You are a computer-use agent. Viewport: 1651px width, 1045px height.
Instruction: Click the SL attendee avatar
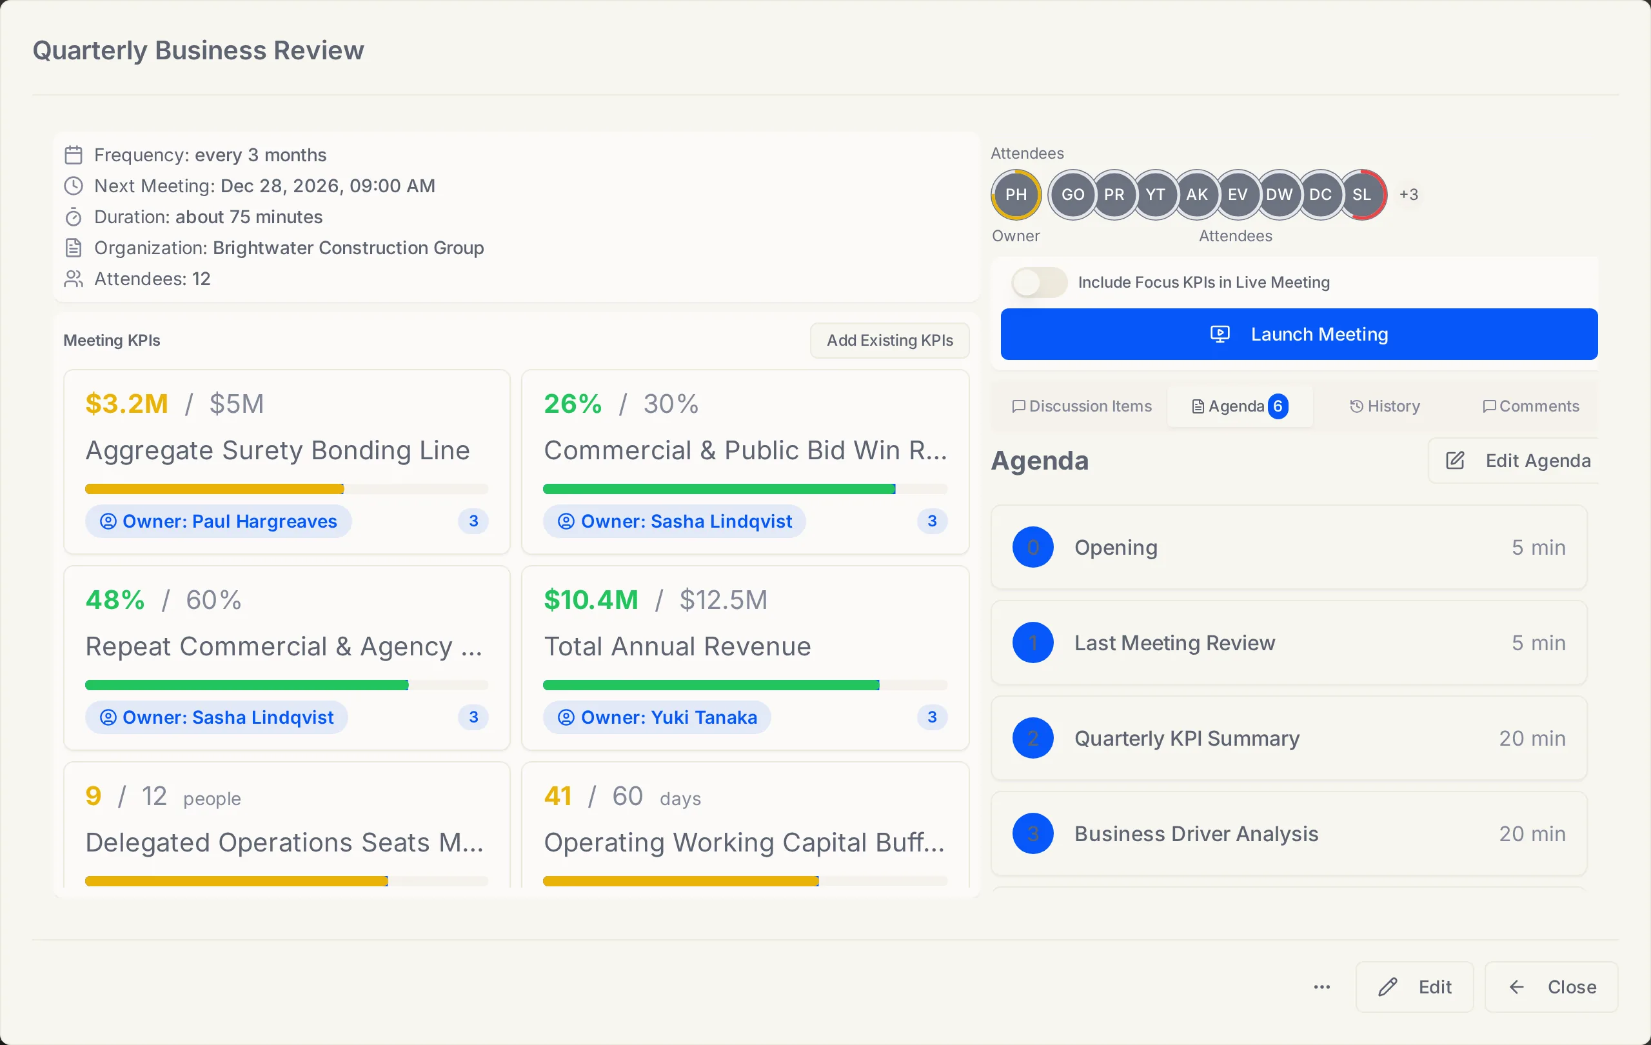point(1362,195)
